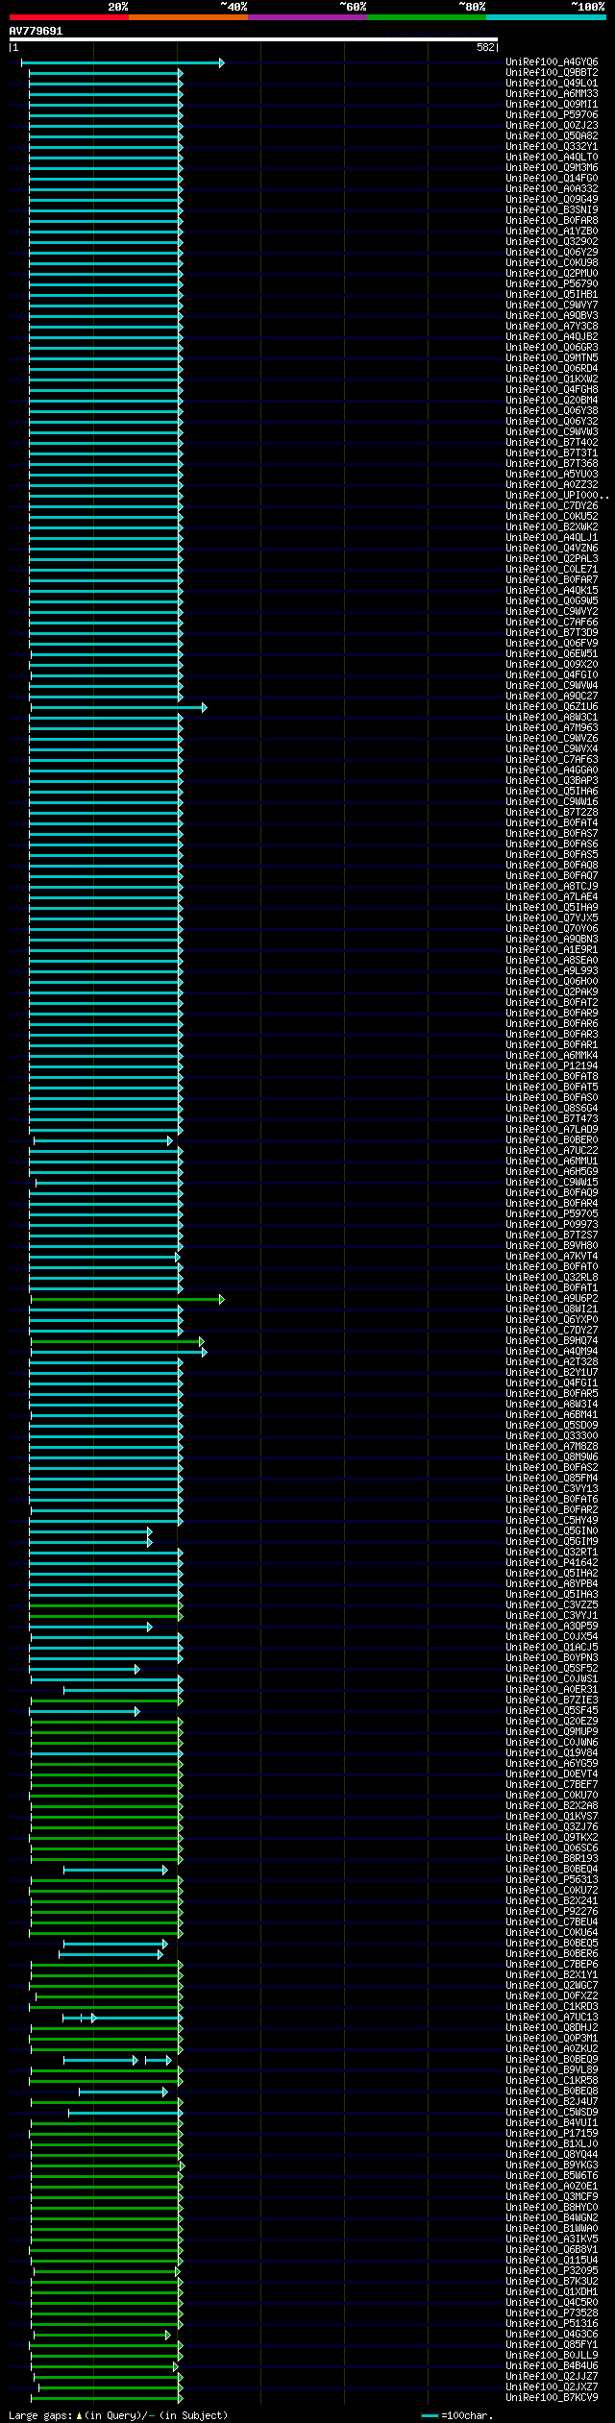Select hit label UniRef100_A3IKV5
The height and width of the screenshot is (2423, 615).
coord(552,2239)
